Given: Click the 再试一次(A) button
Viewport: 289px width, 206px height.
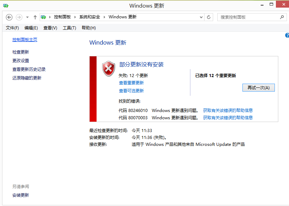Looking at the screenshot, I should click(x=258, y=87).
